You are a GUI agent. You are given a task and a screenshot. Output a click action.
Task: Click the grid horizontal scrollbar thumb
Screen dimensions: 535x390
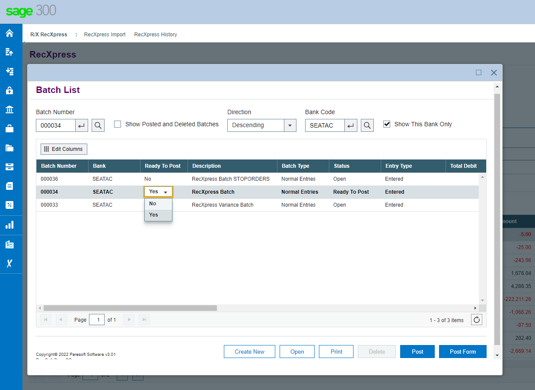pos(130,308)
